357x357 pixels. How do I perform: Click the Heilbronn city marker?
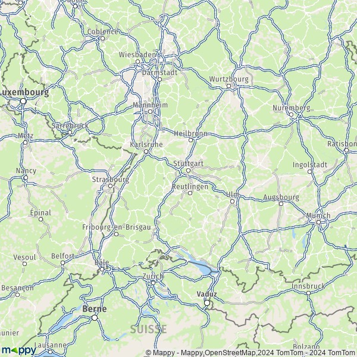pyautogui.click(x=191, y=140)
